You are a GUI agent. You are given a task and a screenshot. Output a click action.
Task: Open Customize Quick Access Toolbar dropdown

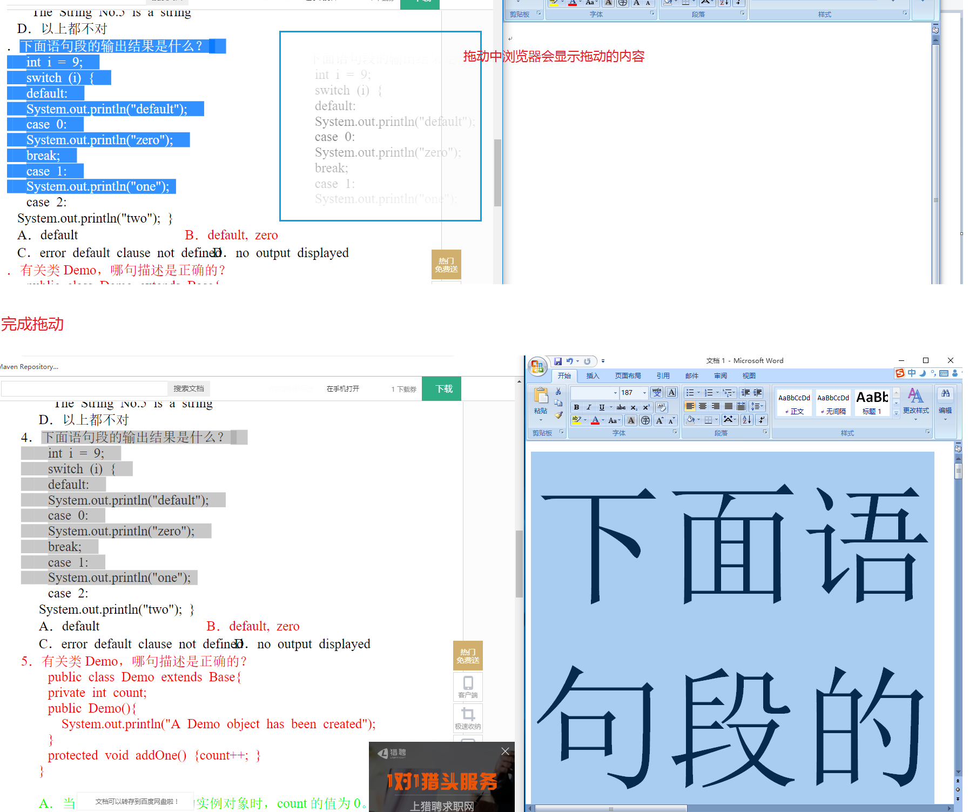coord(603,361)
